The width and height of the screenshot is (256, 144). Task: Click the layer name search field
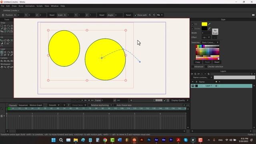[x=234, y=77]
